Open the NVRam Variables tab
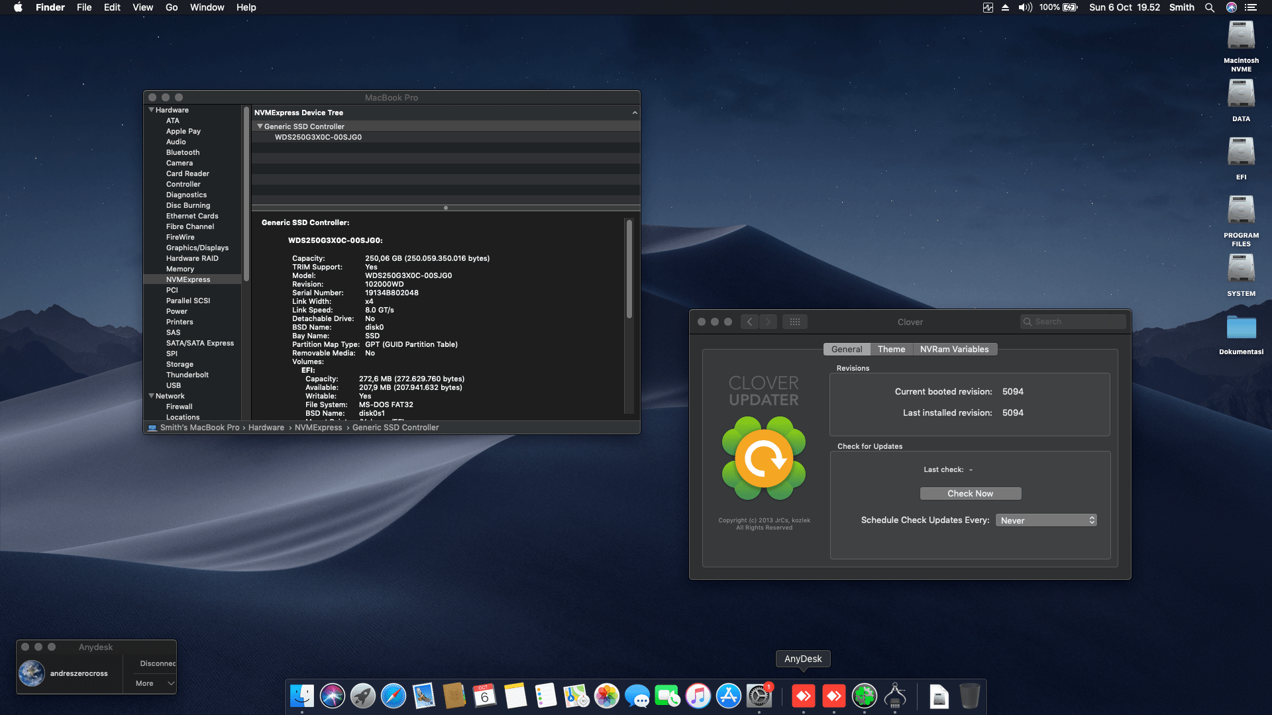Screen dimensions: 1272x715 (x=955, y=349)
